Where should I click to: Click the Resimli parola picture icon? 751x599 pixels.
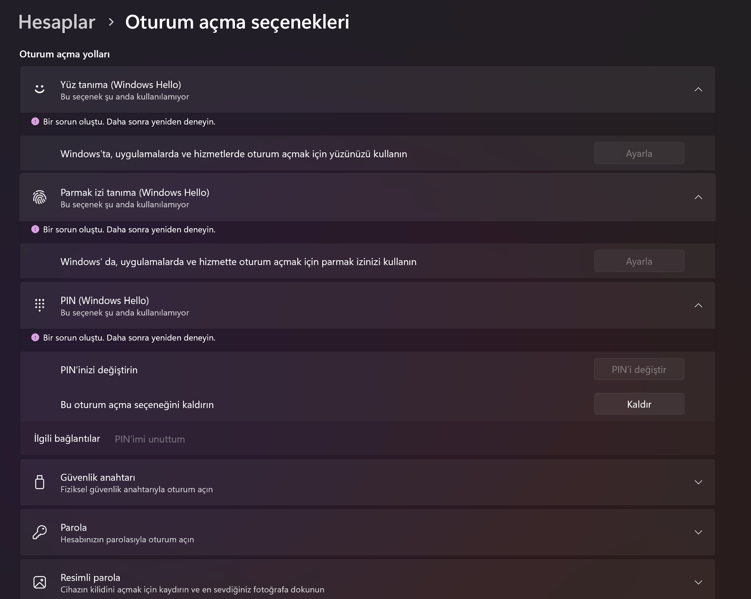40,582
